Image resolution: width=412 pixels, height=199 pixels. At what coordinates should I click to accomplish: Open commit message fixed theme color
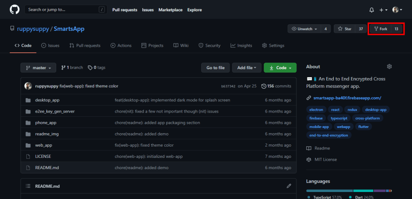click(x=89, y=86)
